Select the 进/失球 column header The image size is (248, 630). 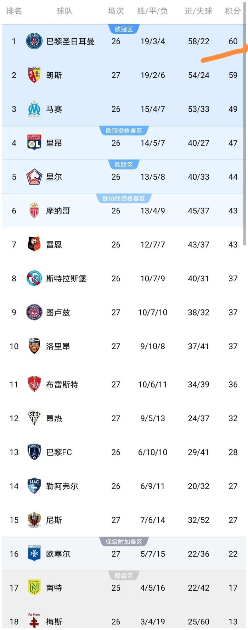(198, 11)
